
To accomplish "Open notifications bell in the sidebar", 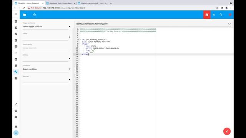I will click(16, 127).
